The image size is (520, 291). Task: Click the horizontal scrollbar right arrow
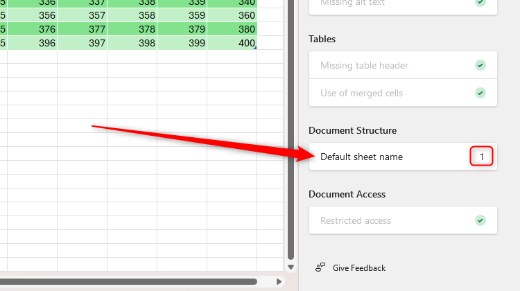[279, 282]
